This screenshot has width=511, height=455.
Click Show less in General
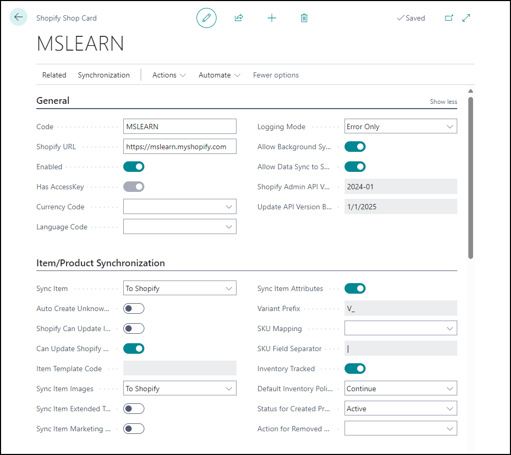[x=443, y=102]
